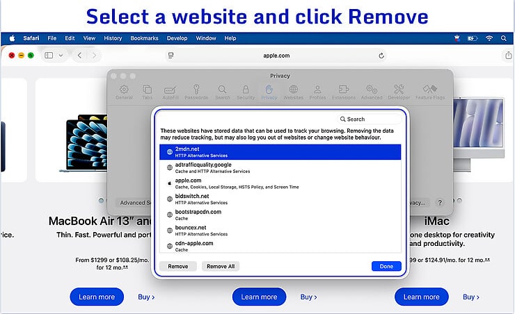This screenshot has height=314, width=515.
Task: Click the Search field in website data dialog
Action: (369, 119)
